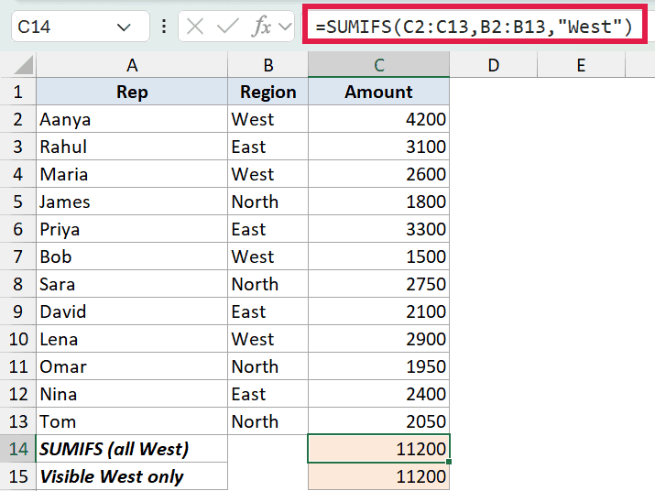The width and height of the screenshot is (655, 491).
Task: Select the cell containing James
Action: click(x=132, y=202)
